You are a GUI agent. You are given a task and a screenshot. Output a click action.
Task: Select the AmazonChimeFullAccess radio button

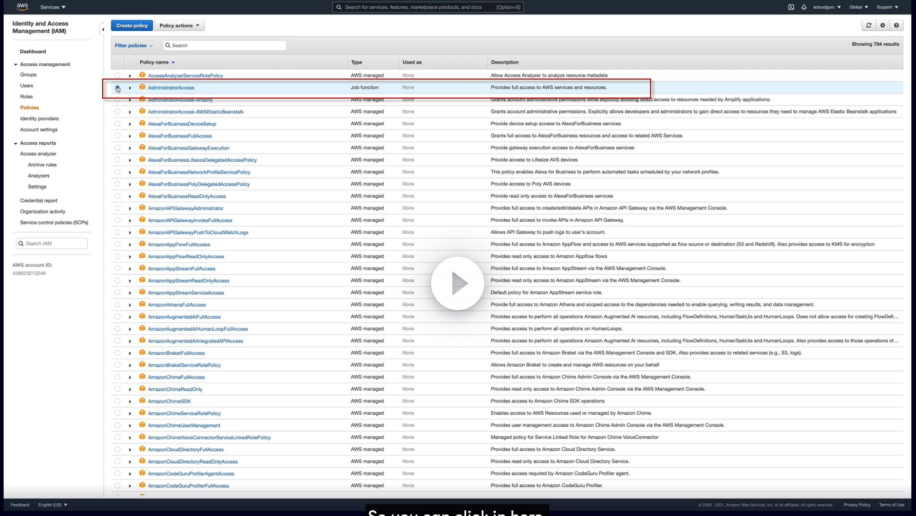pyautogui.click(x=118, y=377)
